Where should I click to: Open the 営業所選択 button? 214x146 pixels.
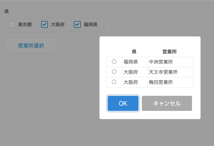[x=31, y=45]
